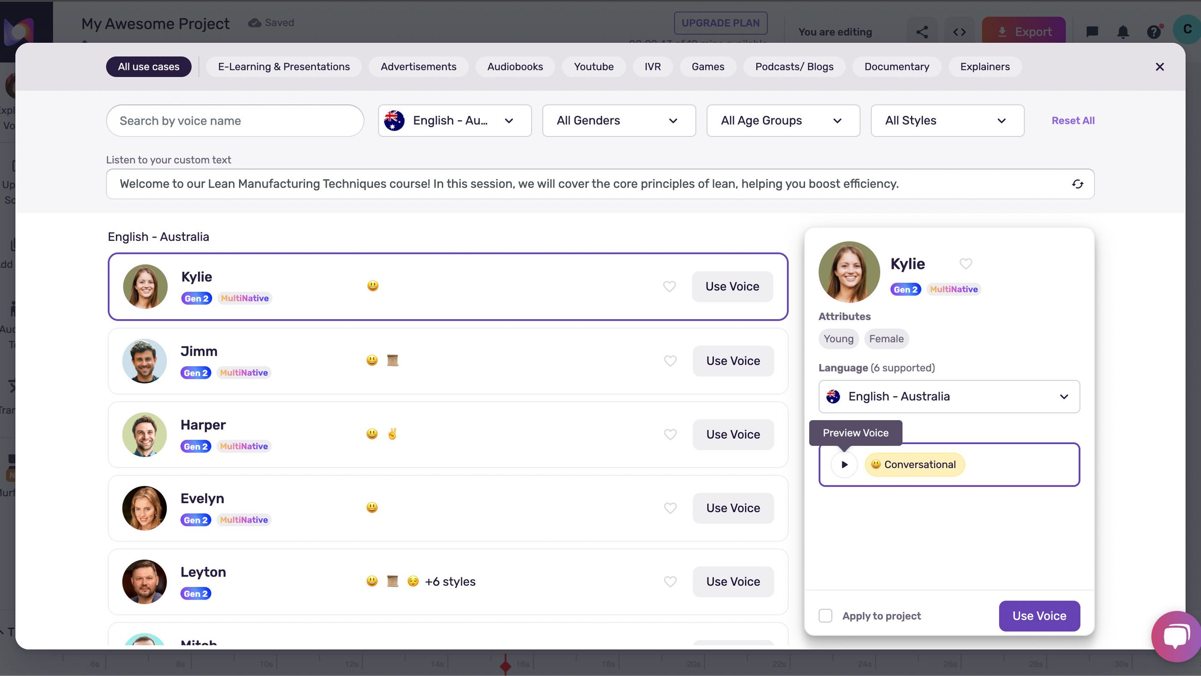This screenshot has height=676, width=1201.
Task: Favorite Jimm voice with heart icon
Action: (x=670, y=361)
